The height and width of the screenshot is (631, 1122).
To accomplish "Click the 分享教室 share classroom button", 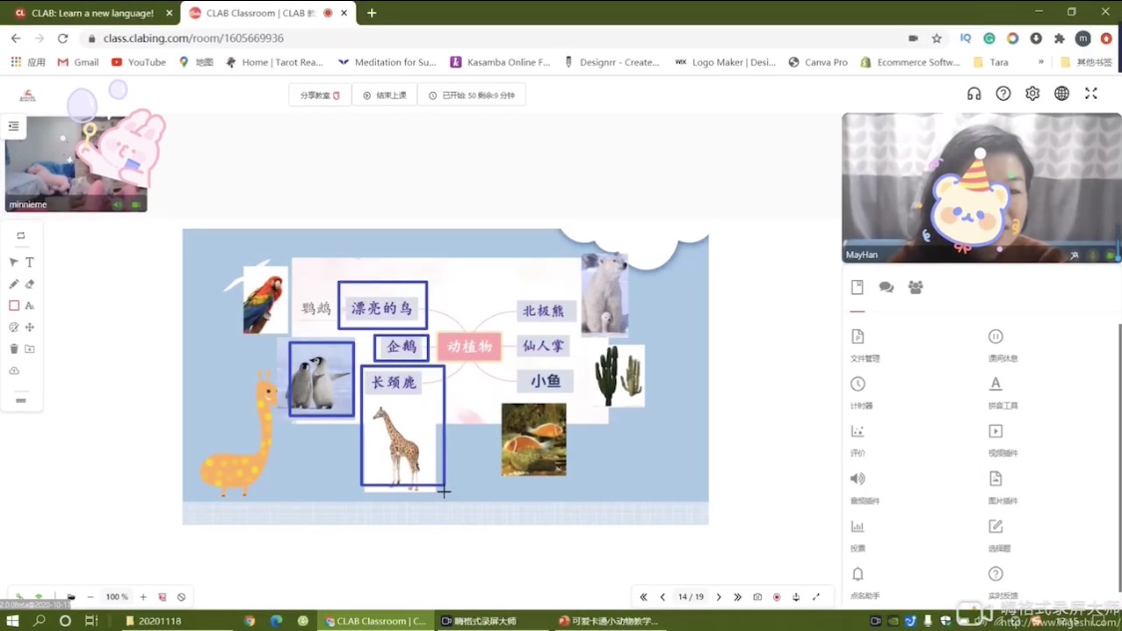I will [320, 96].
